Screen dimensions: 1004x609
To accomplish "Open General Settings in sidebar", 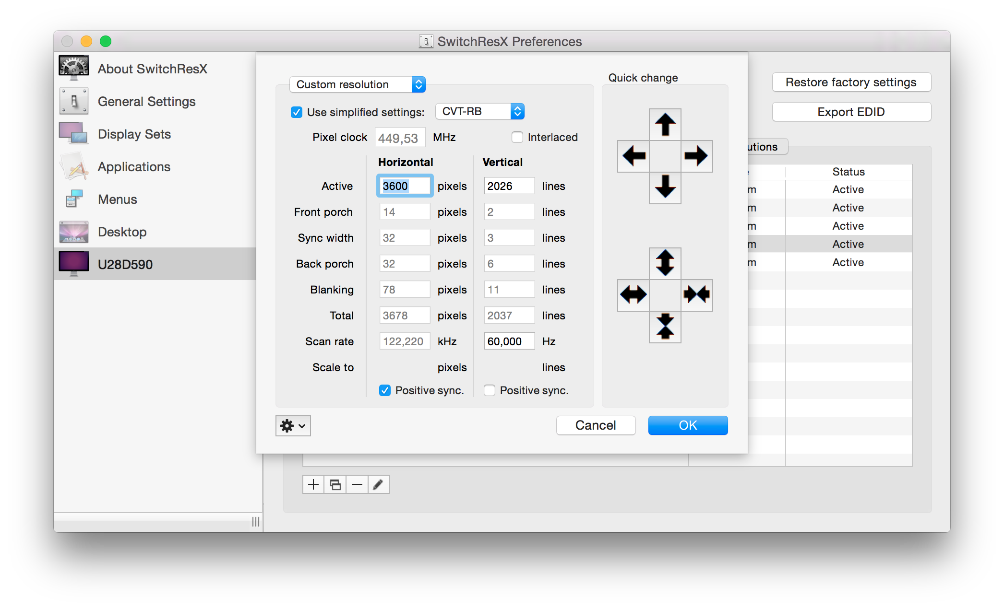I will (146, 102).
